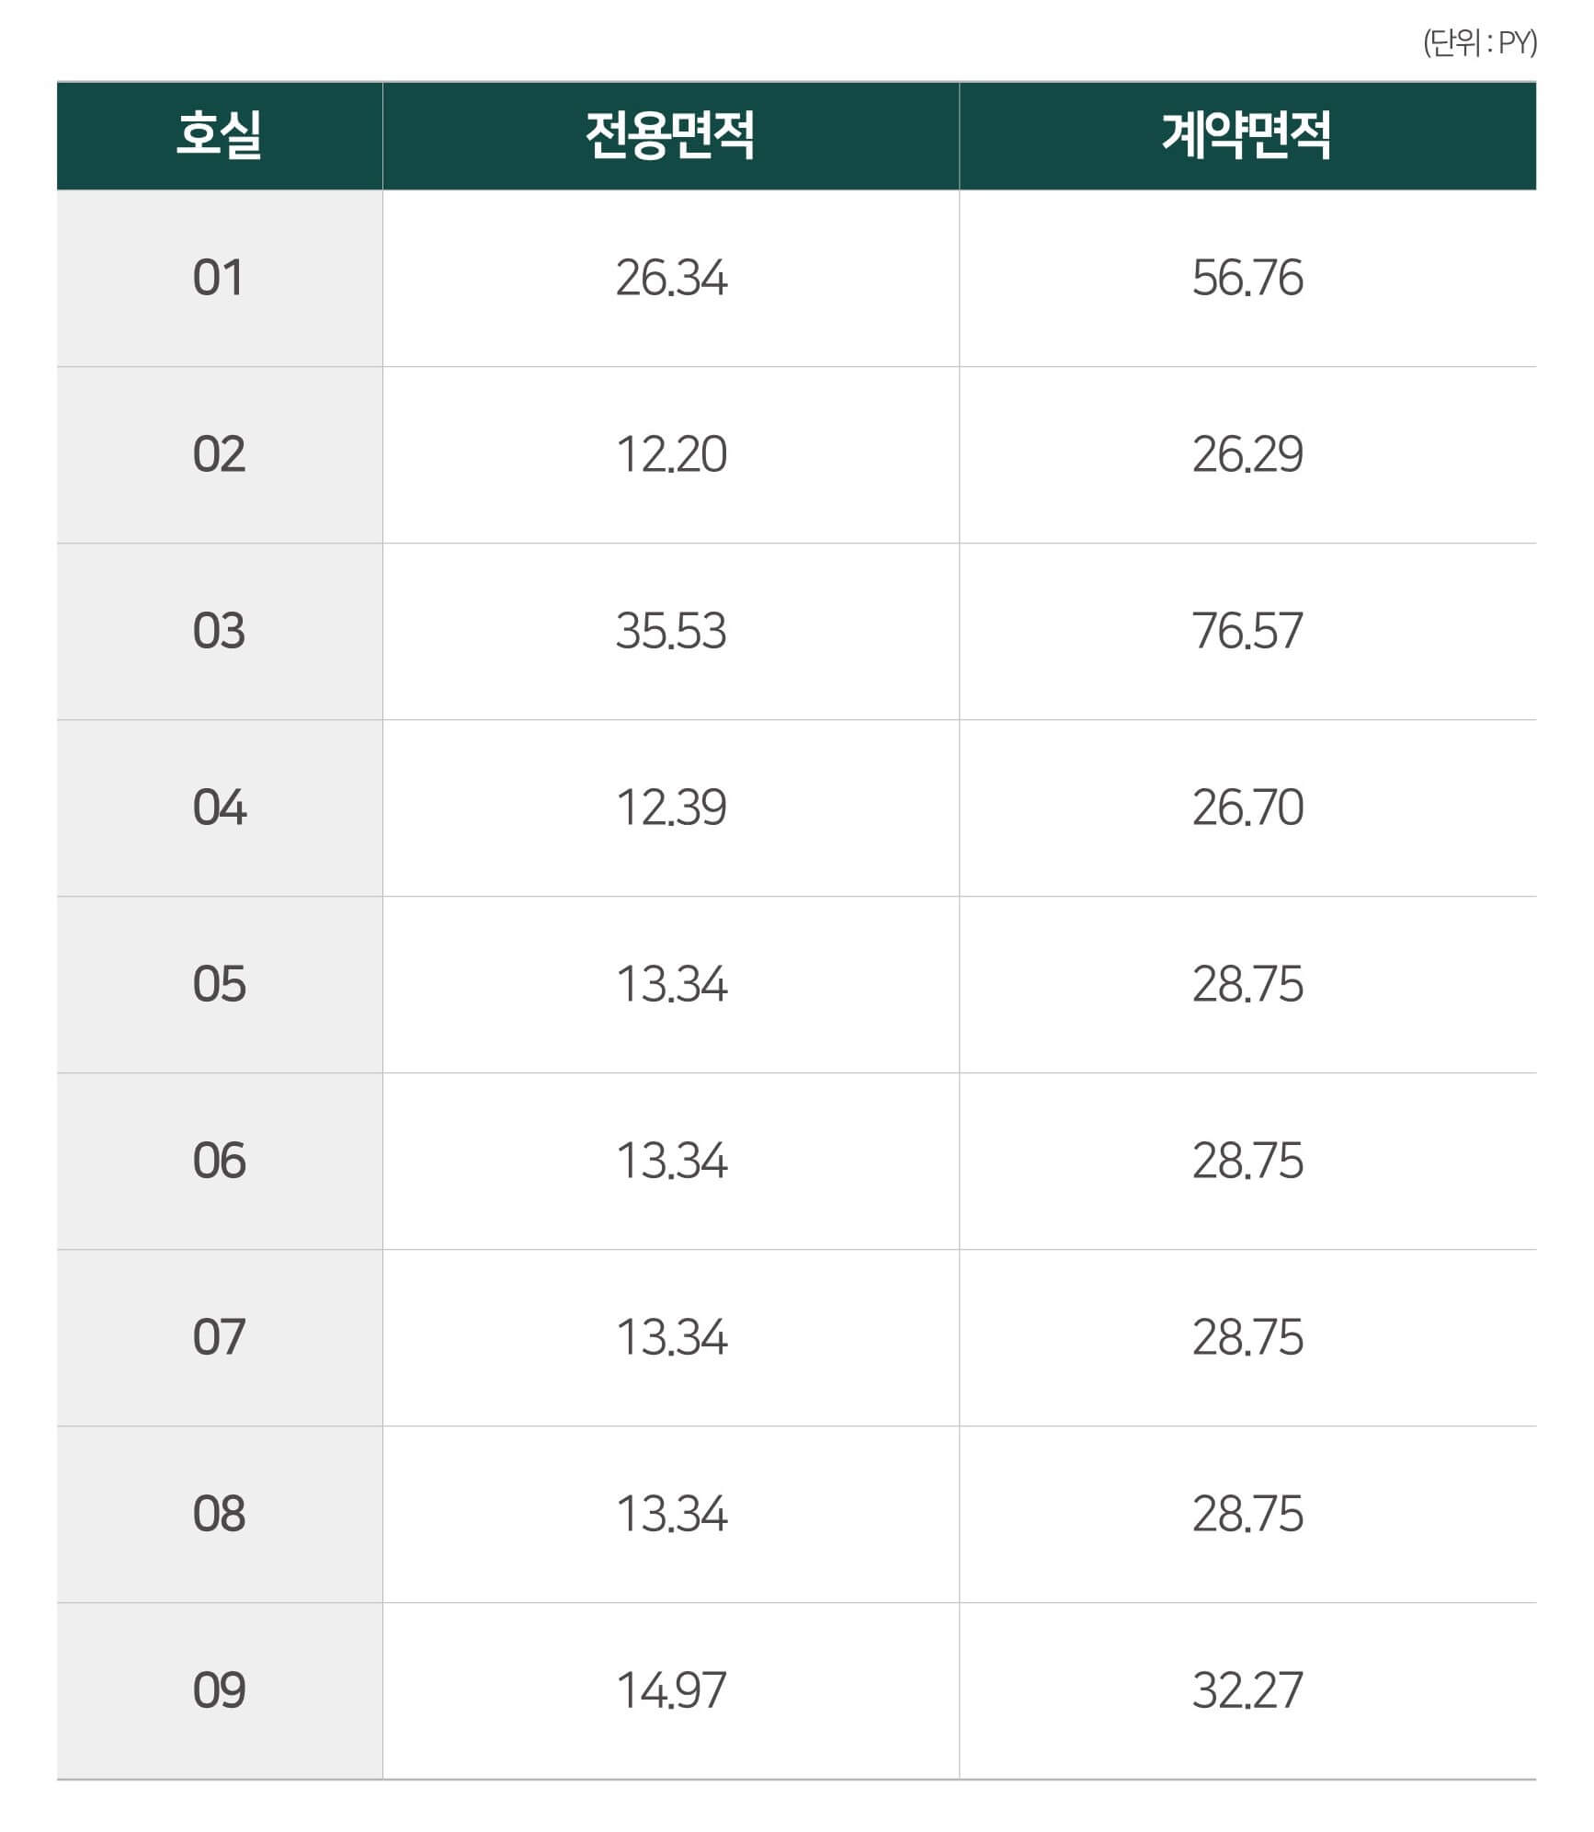Select room 08 row label
The height and width of the screenshot is (1832, 1594).
[x=220, y=1514]
